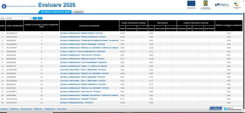Jump to last page with >> button
The height and width of the screenshot is (113, 245).
pyautogui.click(x=40, y=18)
